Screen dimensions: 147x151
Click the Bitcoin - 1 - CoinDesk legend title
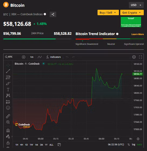point(27,64)
